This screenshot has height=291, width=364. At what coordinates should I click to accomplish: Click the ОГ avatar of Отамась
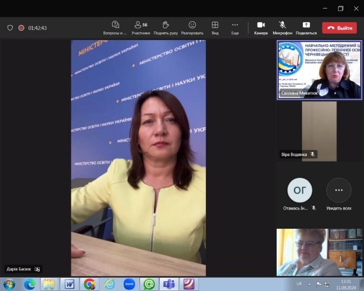[300, 191]
